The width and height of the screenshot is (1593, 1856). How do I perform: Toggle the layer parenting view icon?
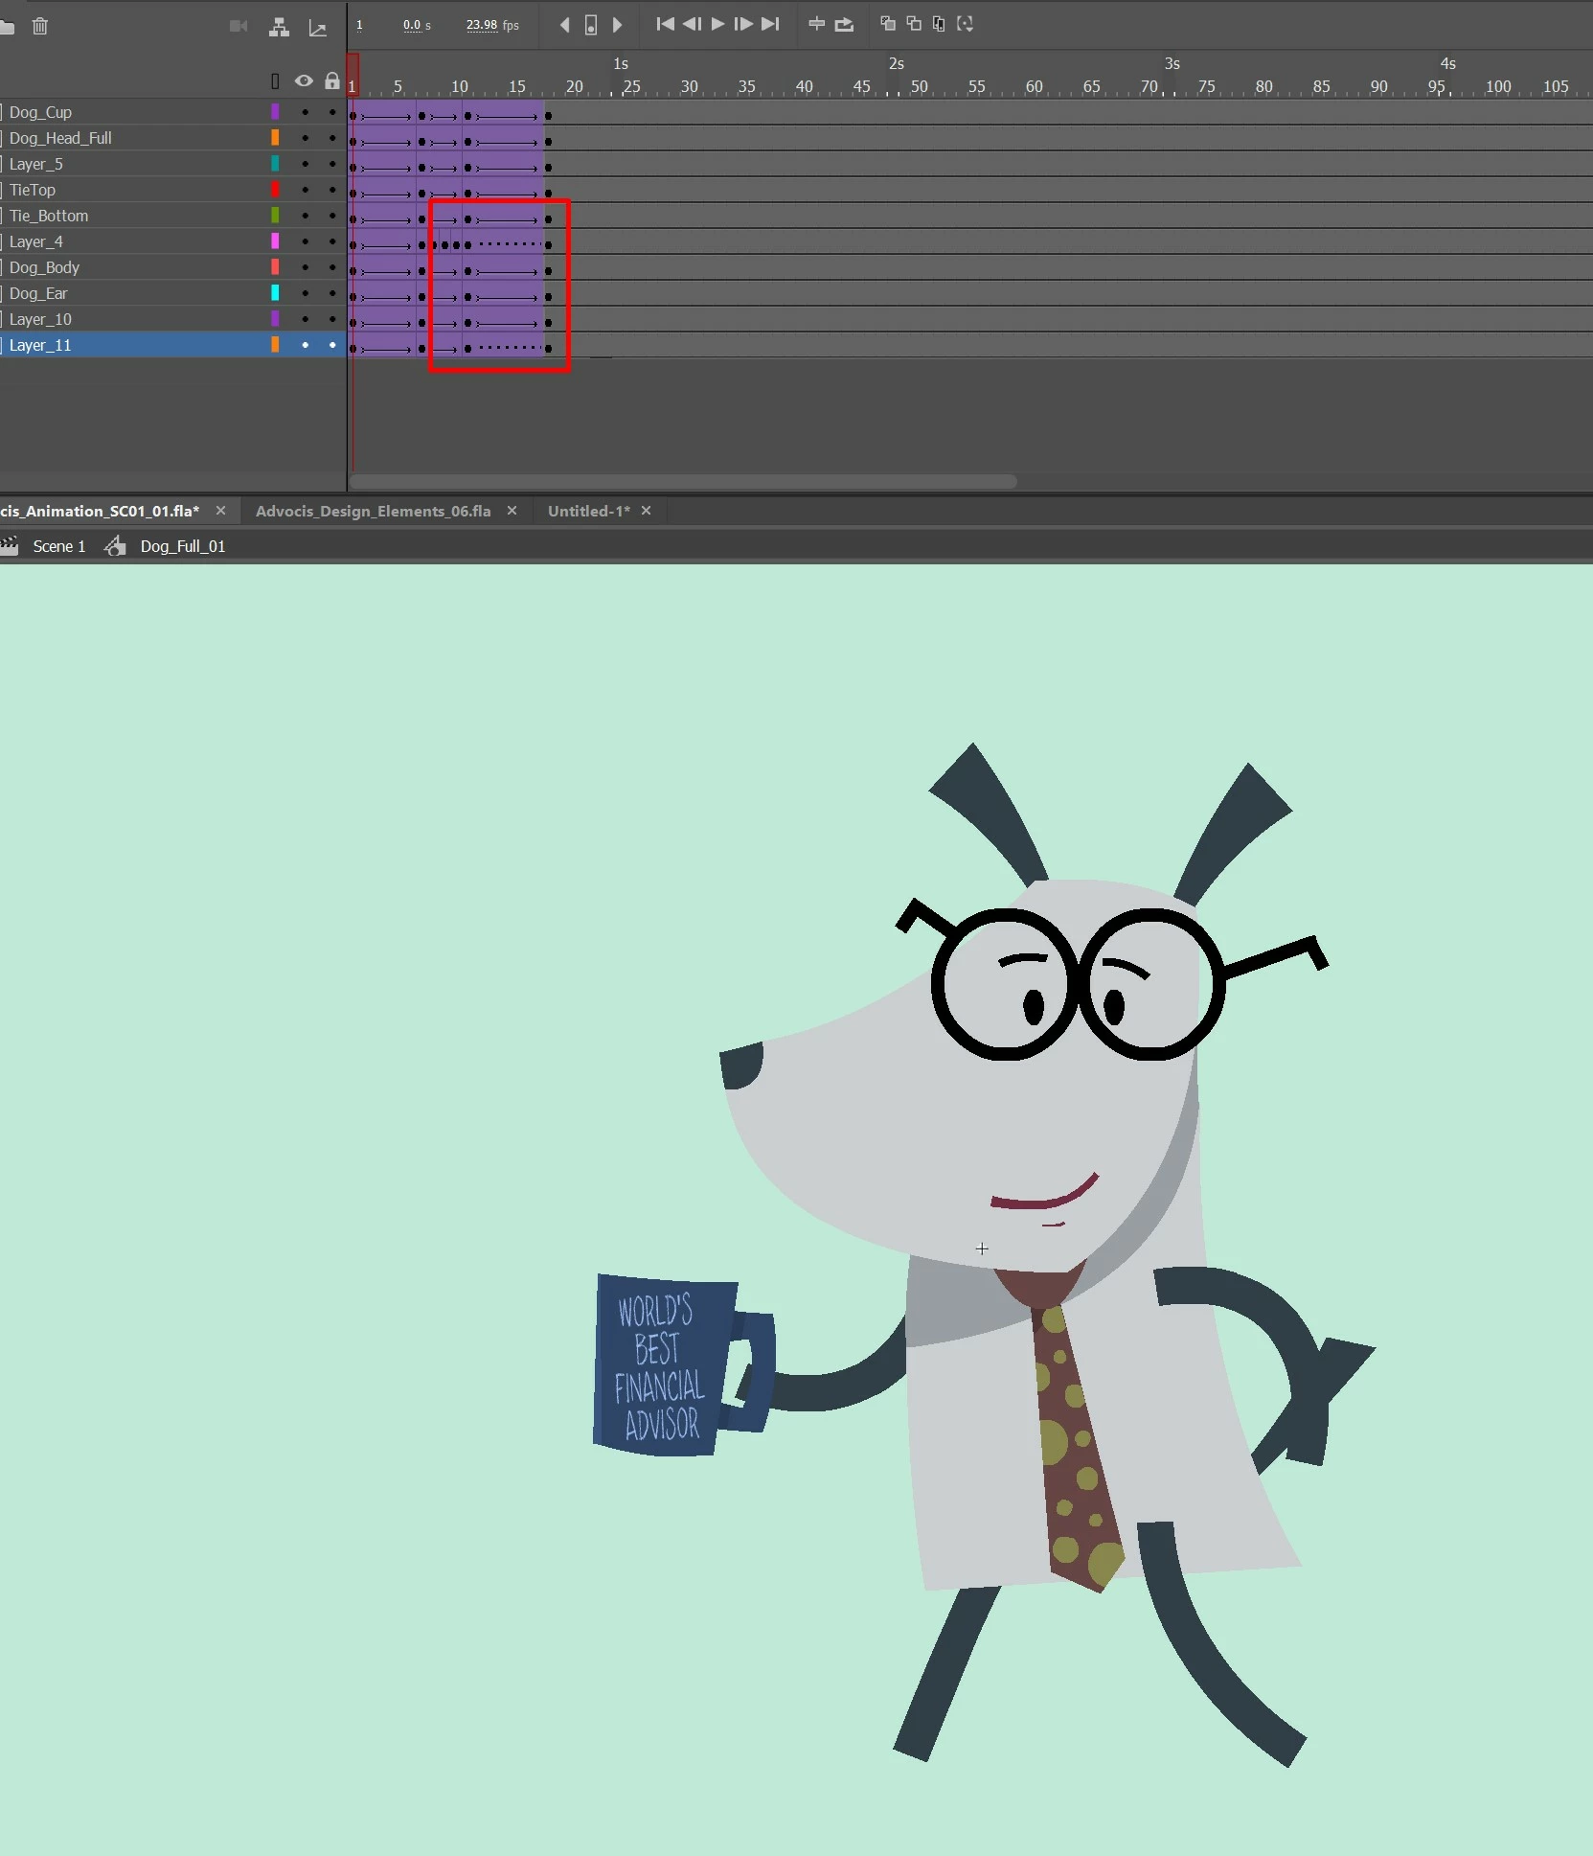[279, 27]
